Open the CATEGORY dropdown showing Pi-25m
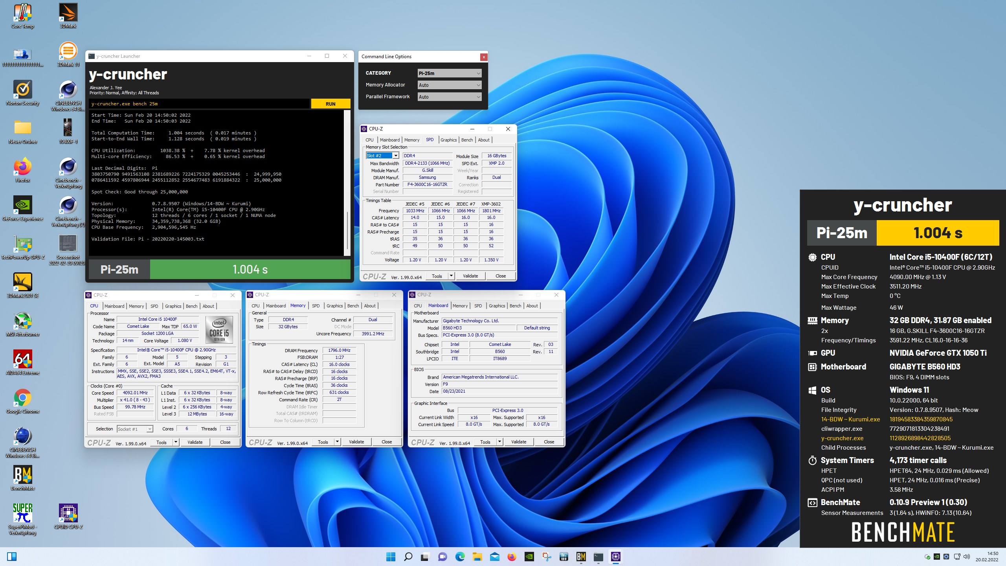The image size is (1006, 566). coord(450,73)
